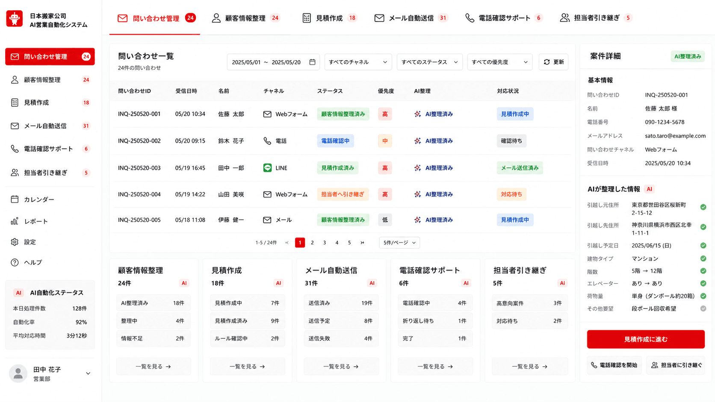Viewport: 715px width, 402px height.
Task: Click the メール送信済み status badge
Action: [520, 168]
